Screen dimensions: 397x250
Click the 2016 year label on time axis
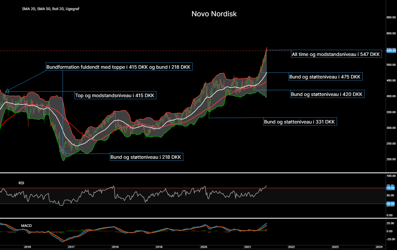pyautogui.click(x=28, y=247)
